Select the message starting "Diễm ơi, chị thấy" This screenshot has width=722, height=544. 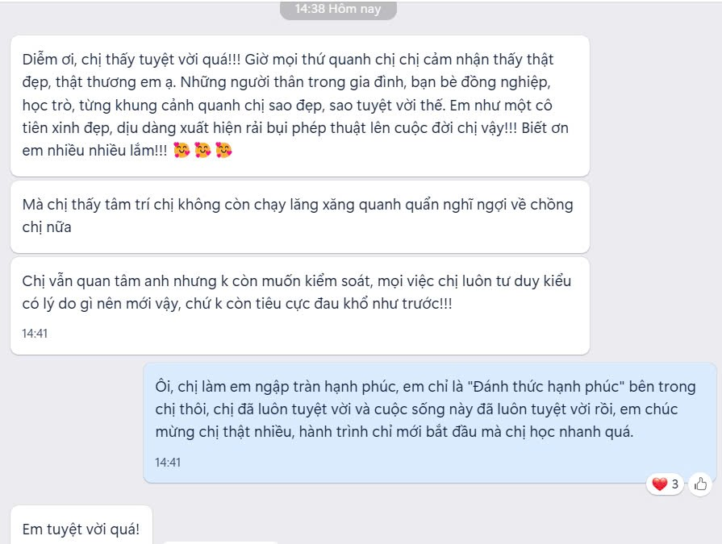click(300, 106)
